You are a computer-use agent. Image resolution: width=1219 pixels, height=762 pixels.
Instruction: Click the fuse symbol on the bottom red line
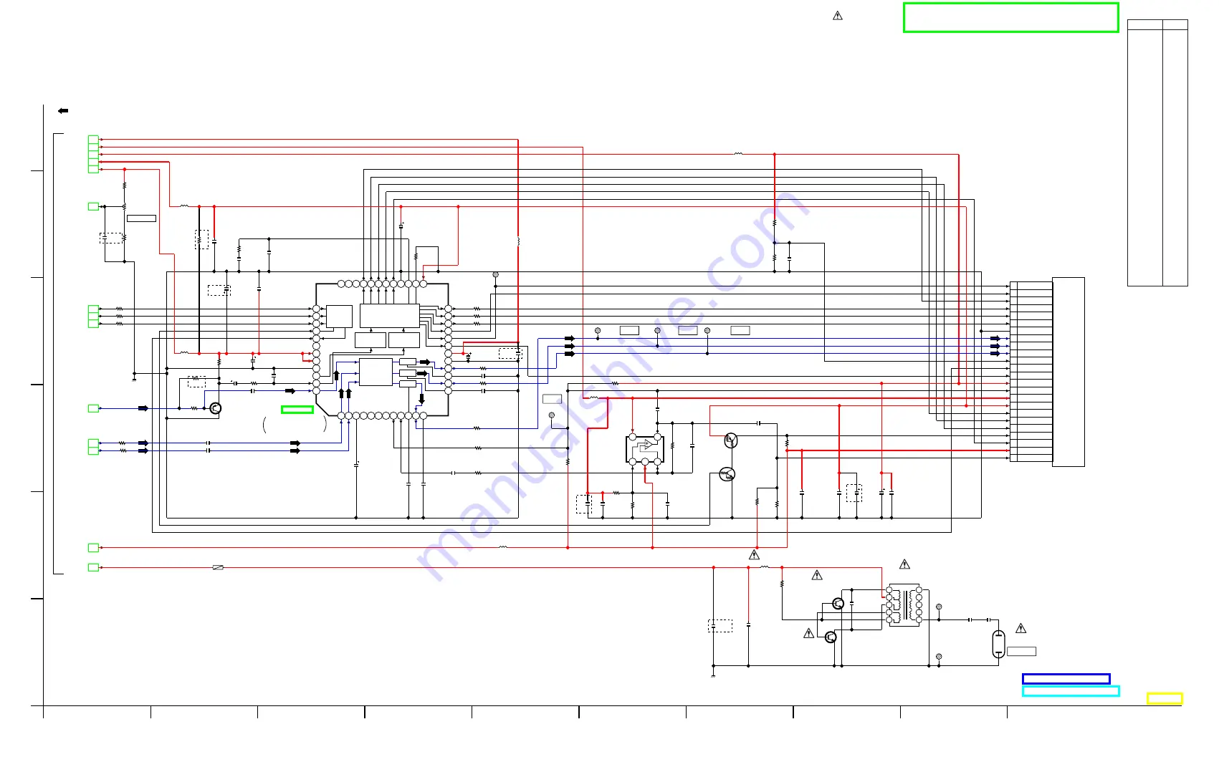[x=219, y=567]
